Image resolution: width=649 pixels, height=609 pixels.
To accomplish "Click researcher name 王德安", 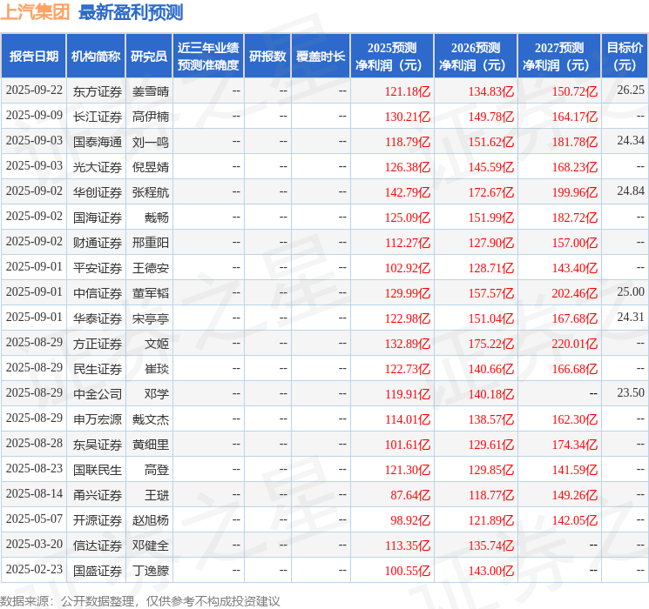I will [x=150, y=268].
